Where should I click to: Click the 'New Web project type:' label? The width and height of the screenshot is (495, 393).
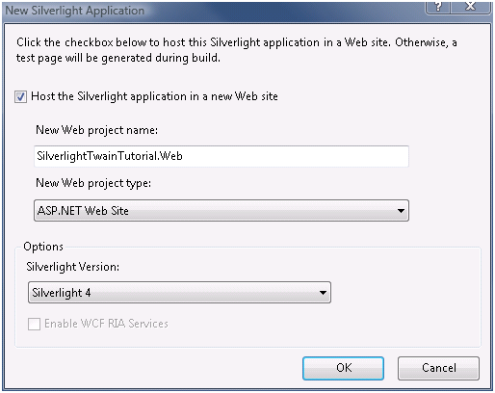pos(93,183)
